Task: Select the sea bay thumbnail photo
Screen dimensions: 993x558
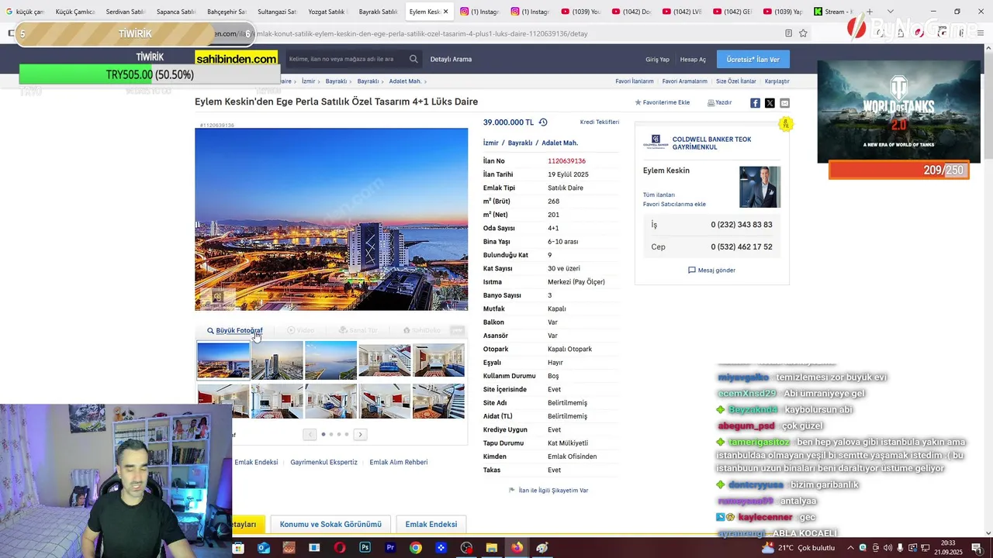Action: 330,360
